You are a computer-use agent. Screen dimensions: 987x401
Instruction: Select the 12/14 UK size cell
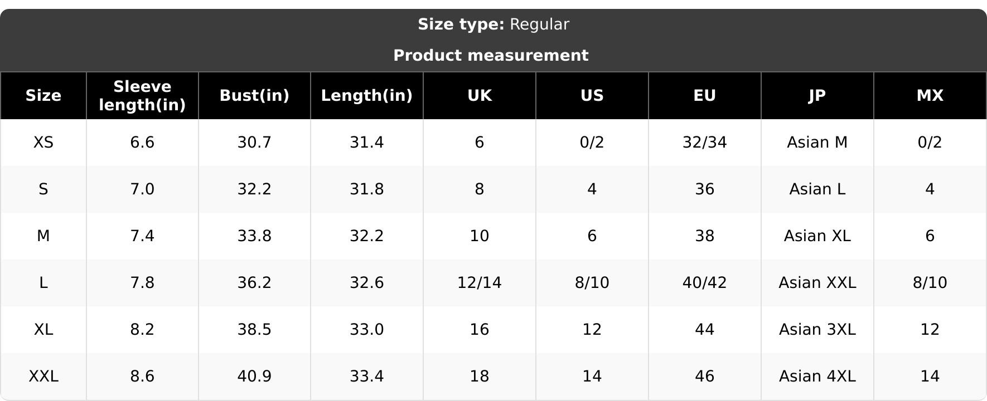[480, 283]
